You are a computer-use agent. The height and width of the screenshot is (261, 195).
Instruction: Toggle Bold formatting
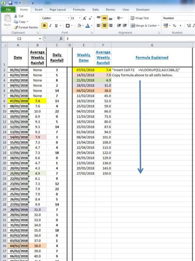[44, 26]
